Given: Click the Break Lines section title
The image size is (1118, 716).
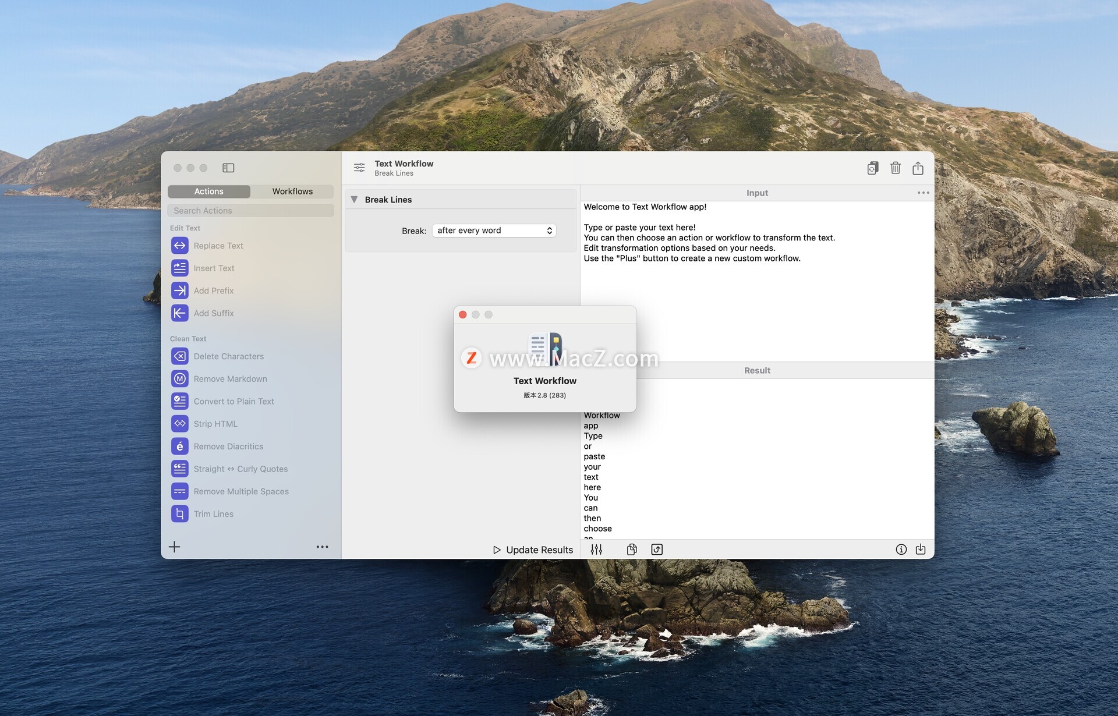Looking at the screenshot, I should pyautogui.click(x=388, y=200).
